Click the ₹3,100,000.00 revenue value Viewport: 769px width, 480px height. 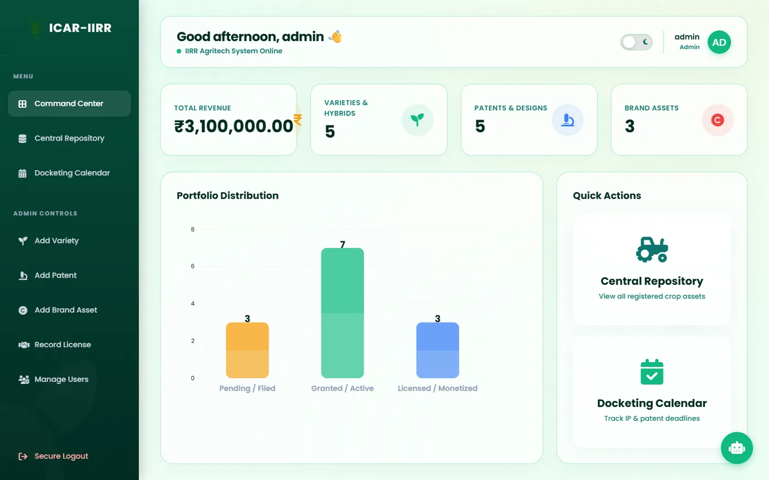(234, 126)
